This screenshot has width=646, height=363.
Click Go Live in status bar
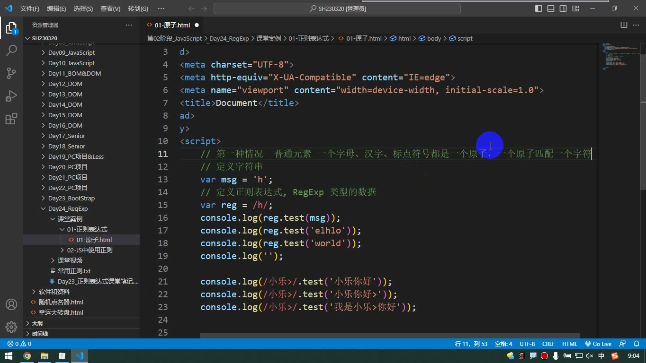click(x=598, y=344)
